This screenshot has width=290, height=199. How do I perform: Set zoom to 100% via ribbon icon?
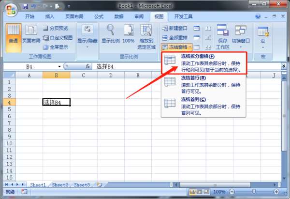tap(129, 34)
